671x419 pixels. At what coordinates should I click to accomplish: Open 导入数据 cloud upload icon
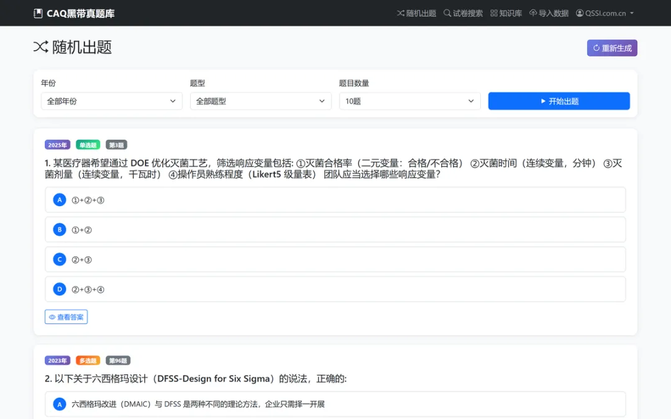533,13
